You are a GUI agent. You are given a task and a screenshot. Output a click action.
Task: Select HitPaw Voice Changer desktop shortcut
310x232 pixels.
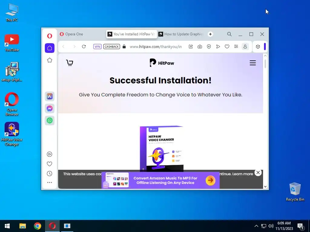(12, 134)
